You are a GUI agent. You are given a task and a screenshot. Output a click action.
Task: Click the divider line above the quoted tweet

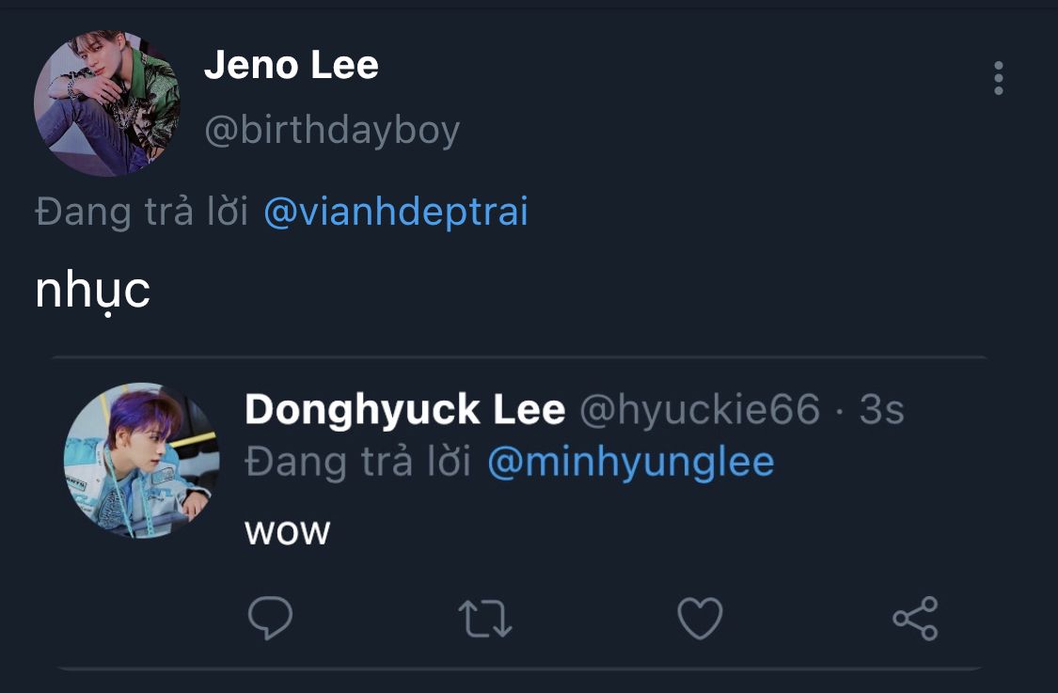(517, 357)
